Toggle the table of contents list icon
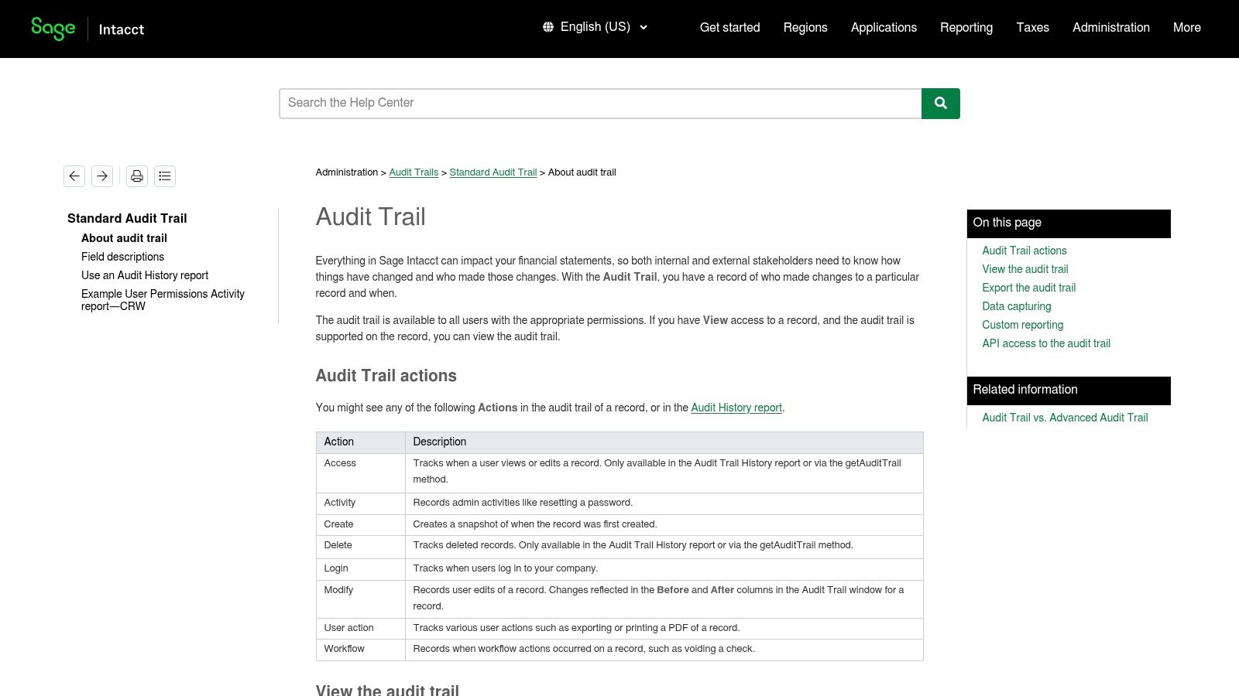Viewport: 1239px width, 696px height. coord(165,176)
